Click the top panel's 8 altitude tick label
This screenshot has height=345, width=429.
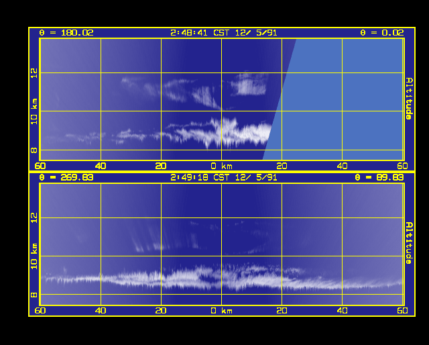pos(34,150)
